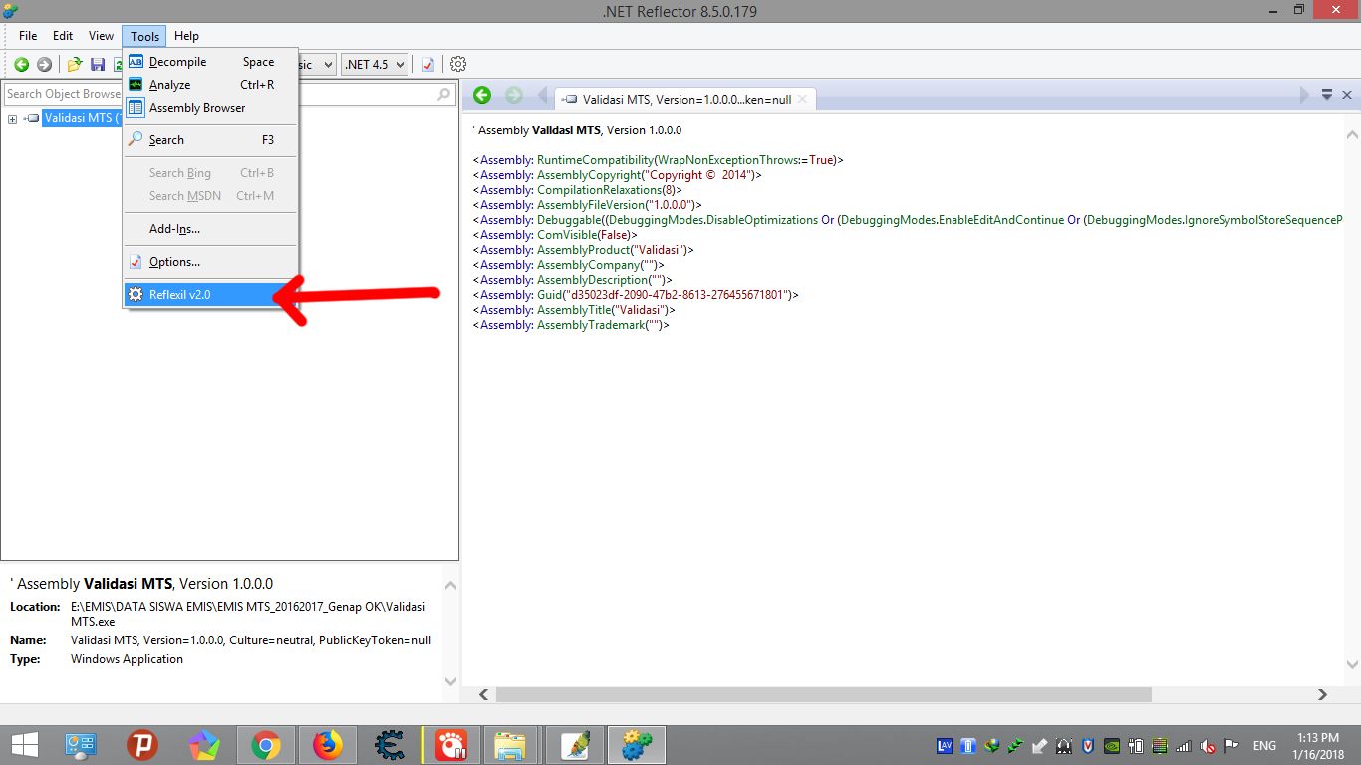Screen dimensions: 1361x765
Task: Click the Save floppy disk icon
Action: tap(98, 64)
